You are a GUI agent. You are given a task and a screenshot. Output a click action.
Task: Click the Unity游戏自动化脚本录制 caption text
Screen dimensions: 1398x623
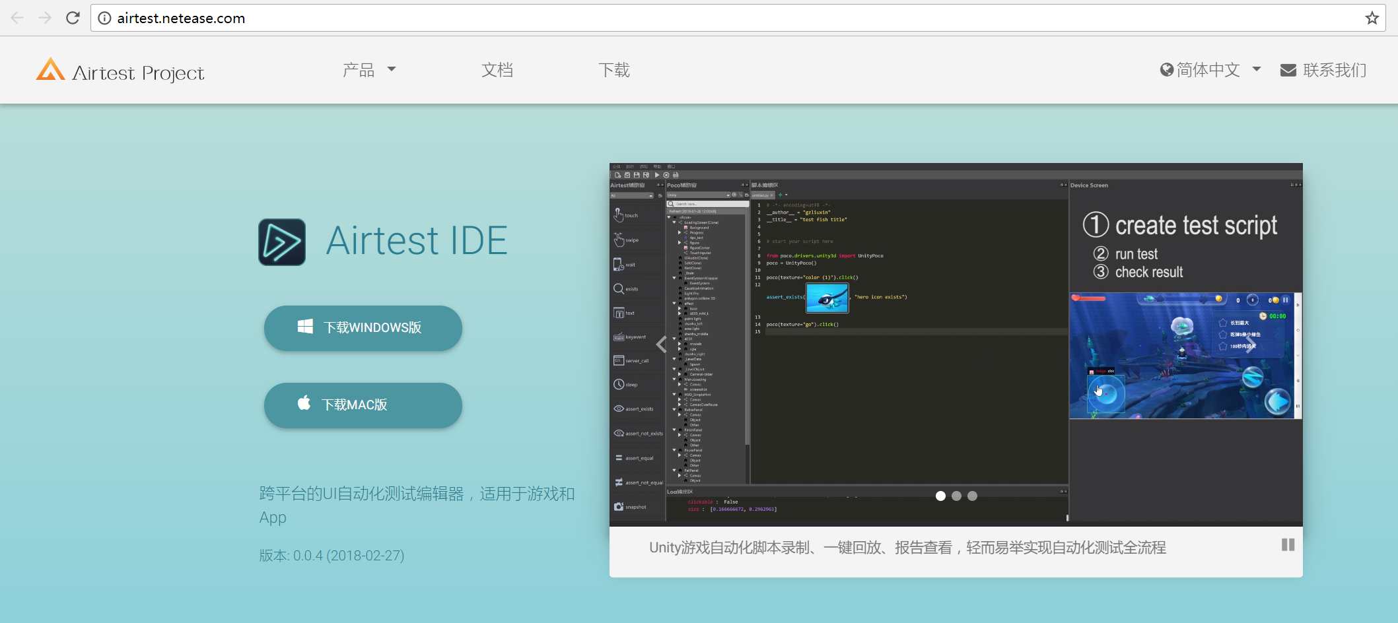tap(907, 548)
